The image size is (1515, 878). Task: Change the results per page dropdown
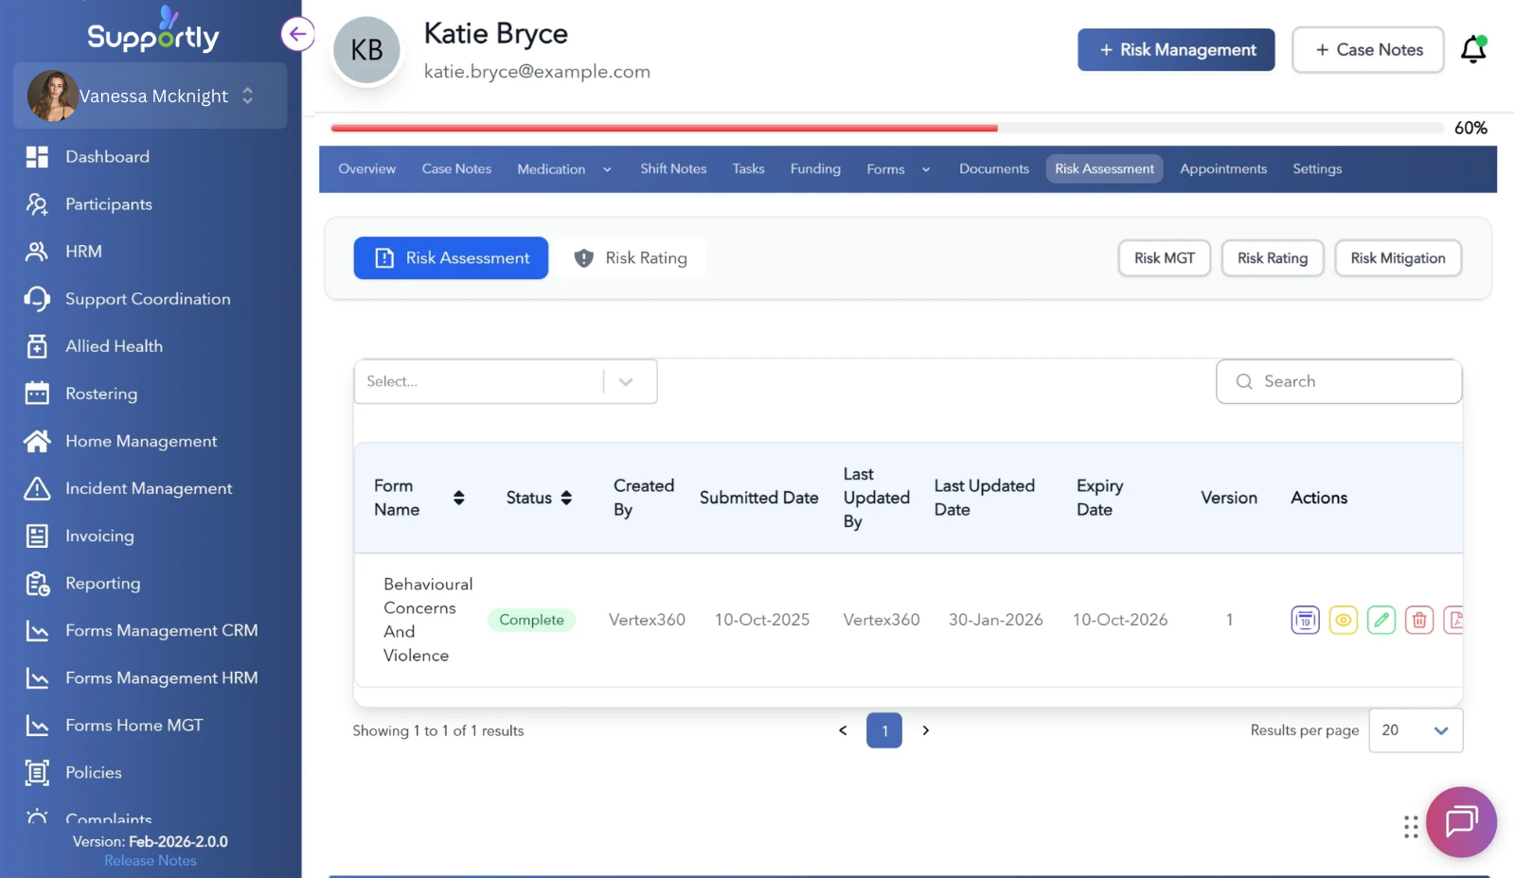point(1416,730)
